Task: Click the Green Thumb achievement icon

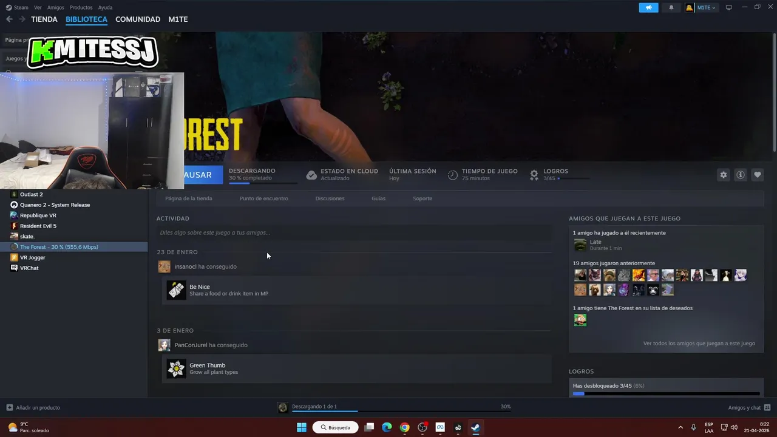Action: [177, 368]
